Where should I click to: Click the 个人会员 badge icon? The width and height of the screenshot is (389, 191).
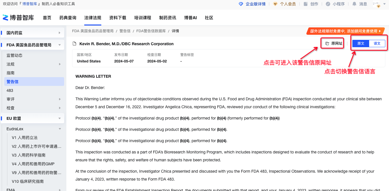[275, 4]
